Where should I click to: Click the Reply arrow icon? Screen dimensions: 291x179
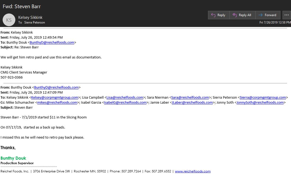pyautogui.click(x=214, y=15)
